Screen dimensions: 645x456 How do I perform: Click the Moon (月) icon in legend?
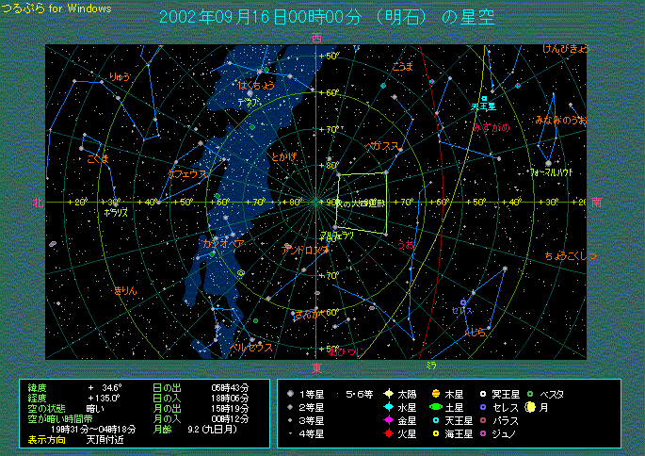530,407
